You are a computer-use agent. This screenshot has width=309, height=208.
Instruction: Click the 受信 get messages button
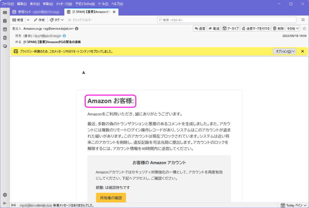click(x=18, y=20)
